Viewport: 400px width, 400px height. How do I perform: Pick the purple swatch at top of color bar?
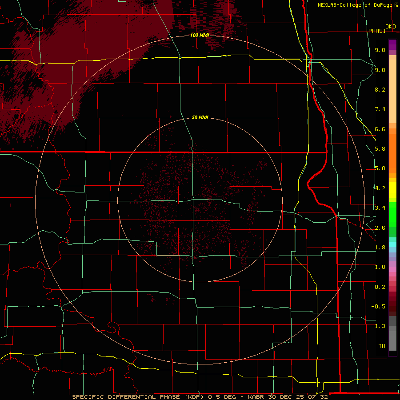tap(392, 44)
